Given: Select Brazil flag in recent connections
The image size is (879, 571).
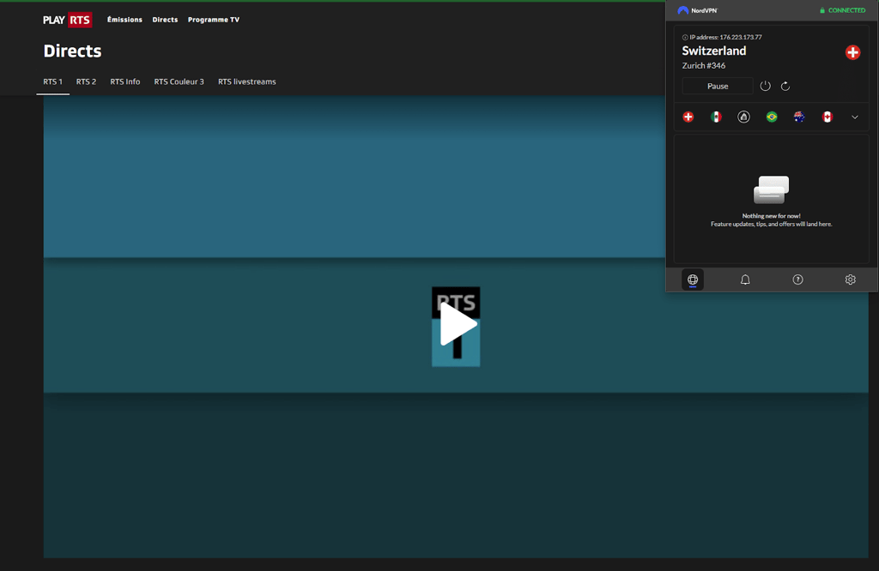Looking at the screenshot, I should 772,117.
